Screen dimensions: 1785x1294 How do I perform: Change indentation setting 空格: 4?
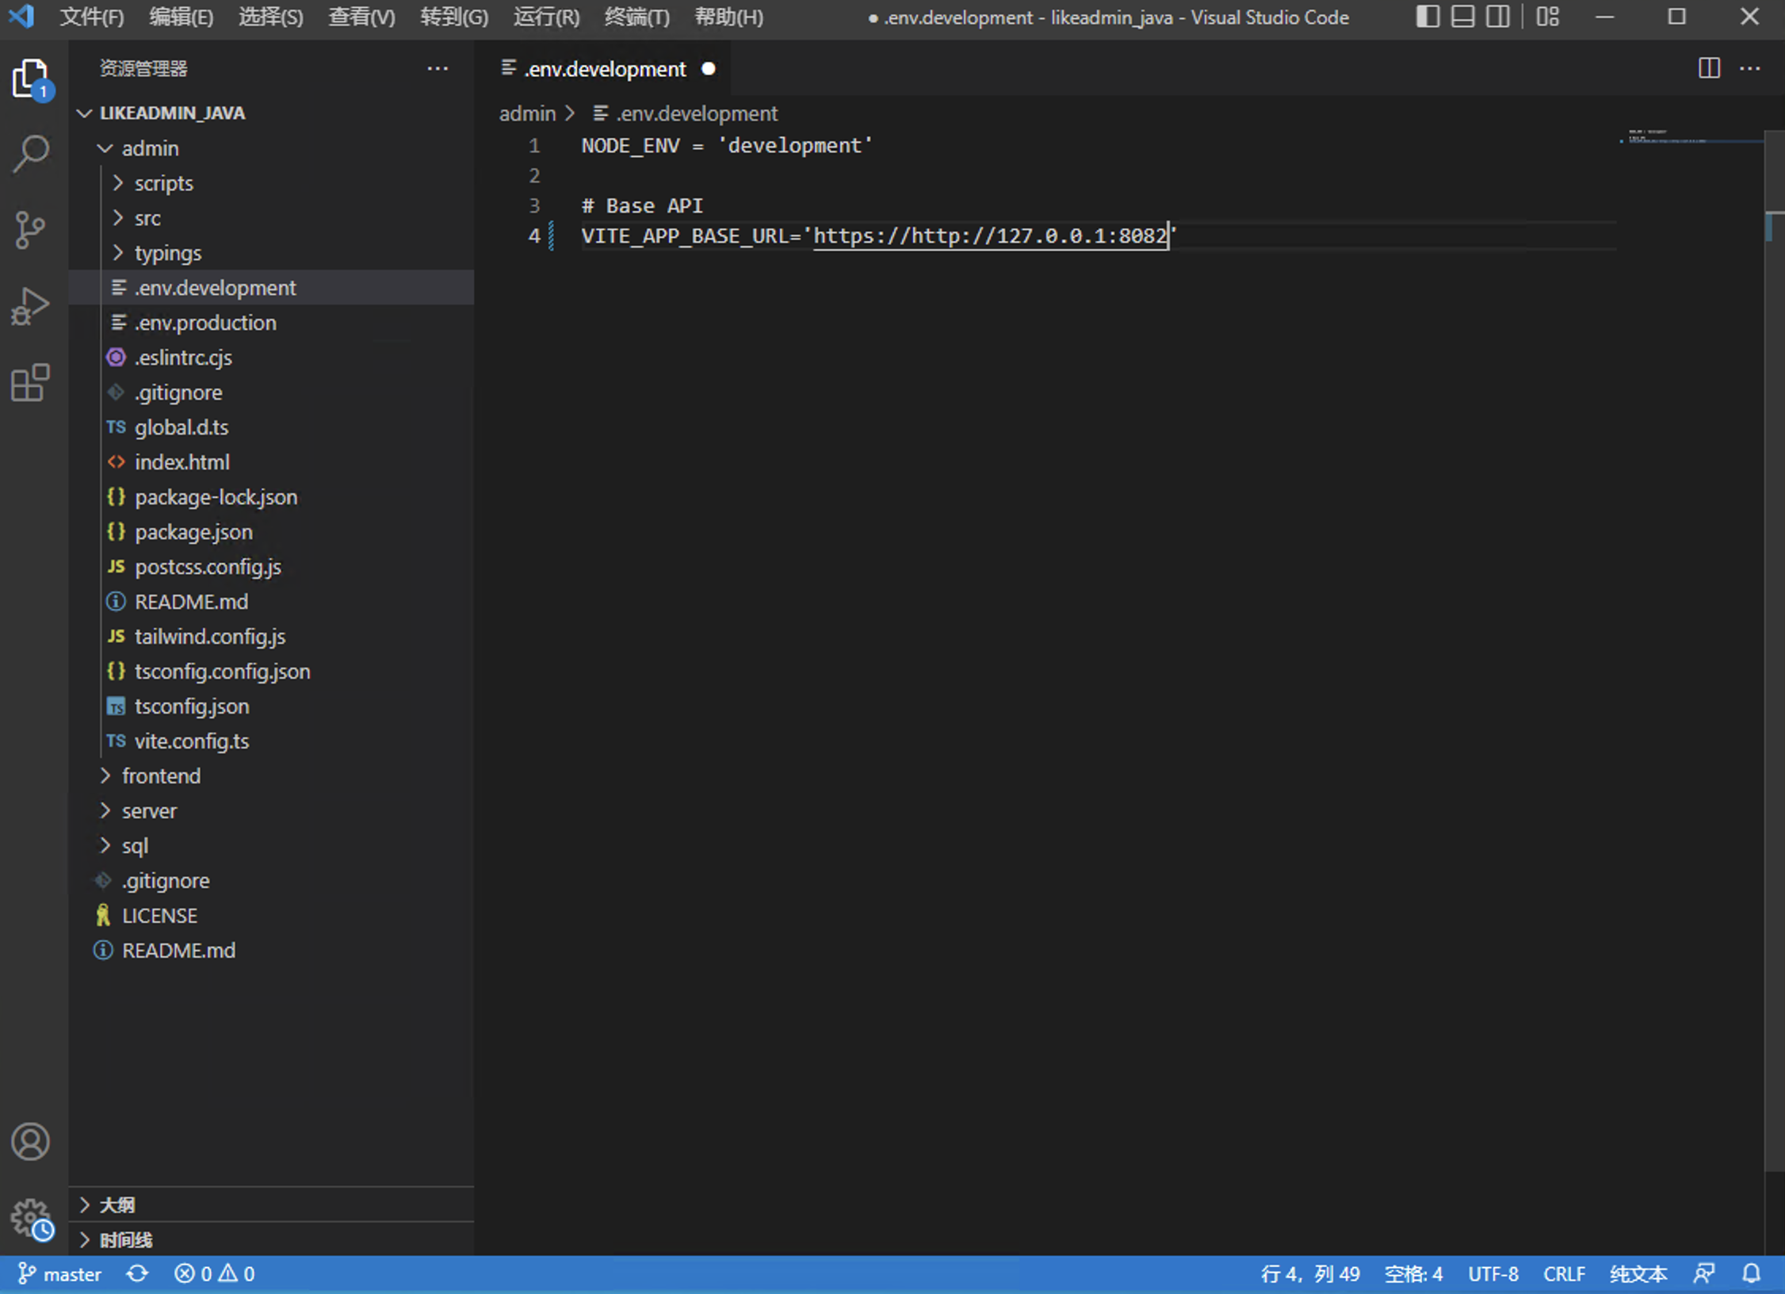(1413, 1274)
